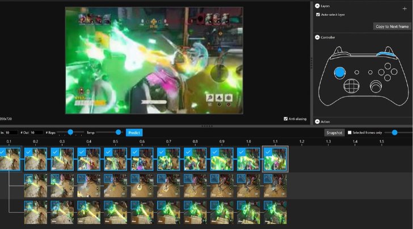This screenshot has height=229, width=413.
Task: Select top-row frame thumbnail at 0.3
Action: [x=62, y=159]
